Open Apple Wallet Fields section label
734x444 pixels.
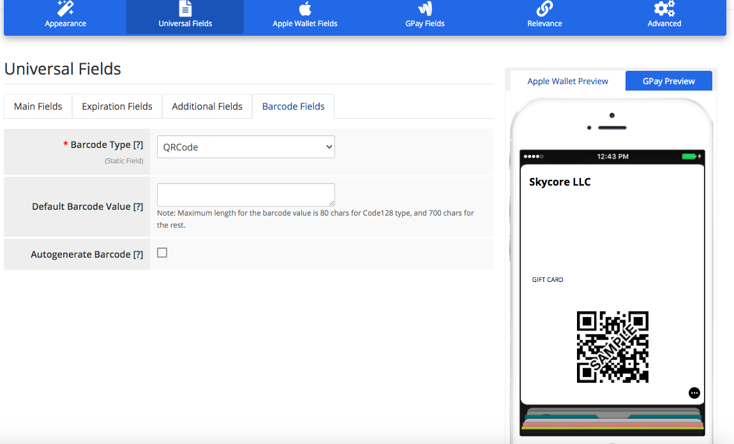(305, 24)
